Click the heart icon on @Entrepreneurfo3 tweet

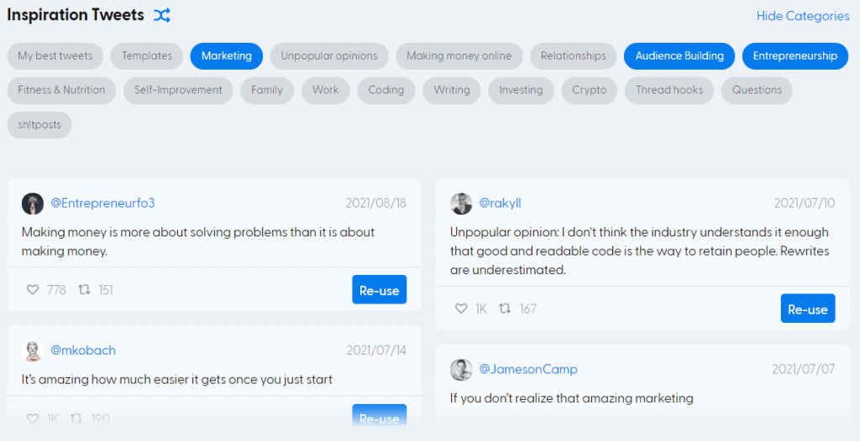click(x=33, y=290)
